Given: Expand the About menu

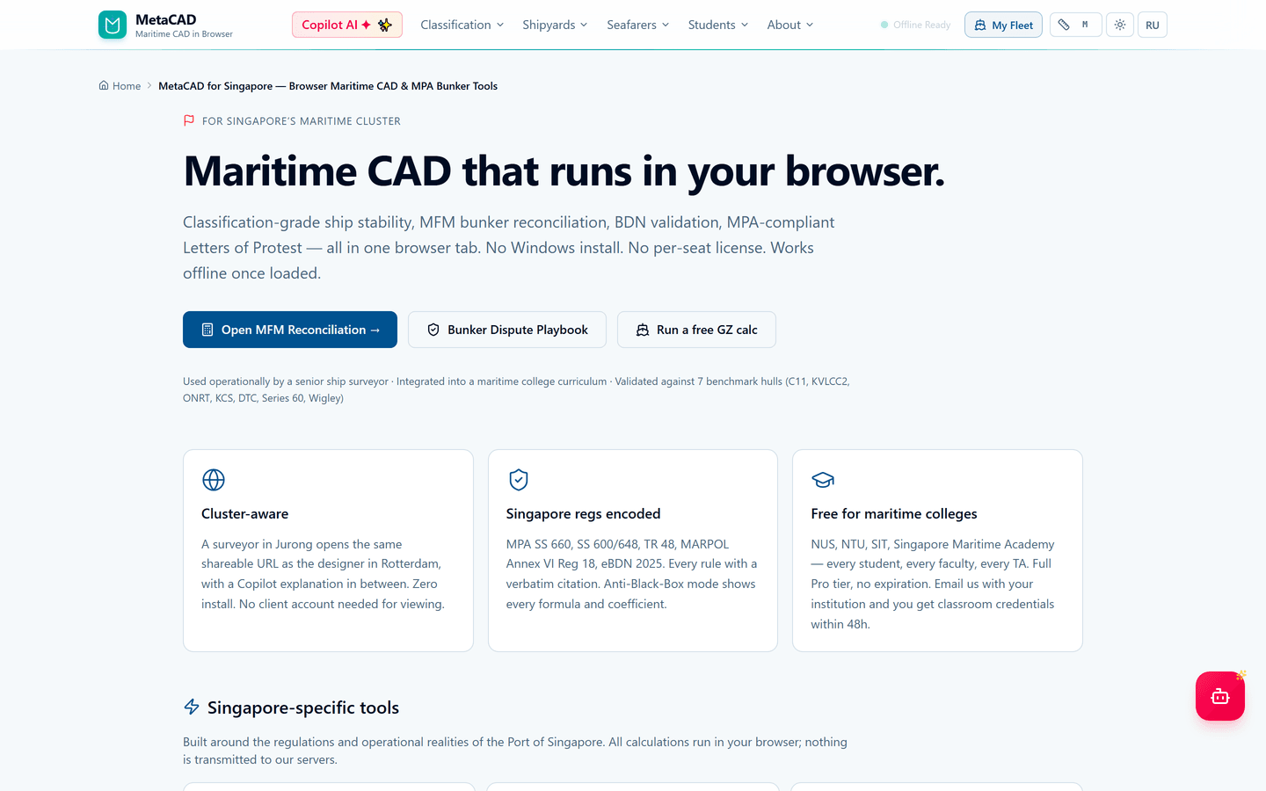Looking at the screenshot, I should (x=790, y=25).
